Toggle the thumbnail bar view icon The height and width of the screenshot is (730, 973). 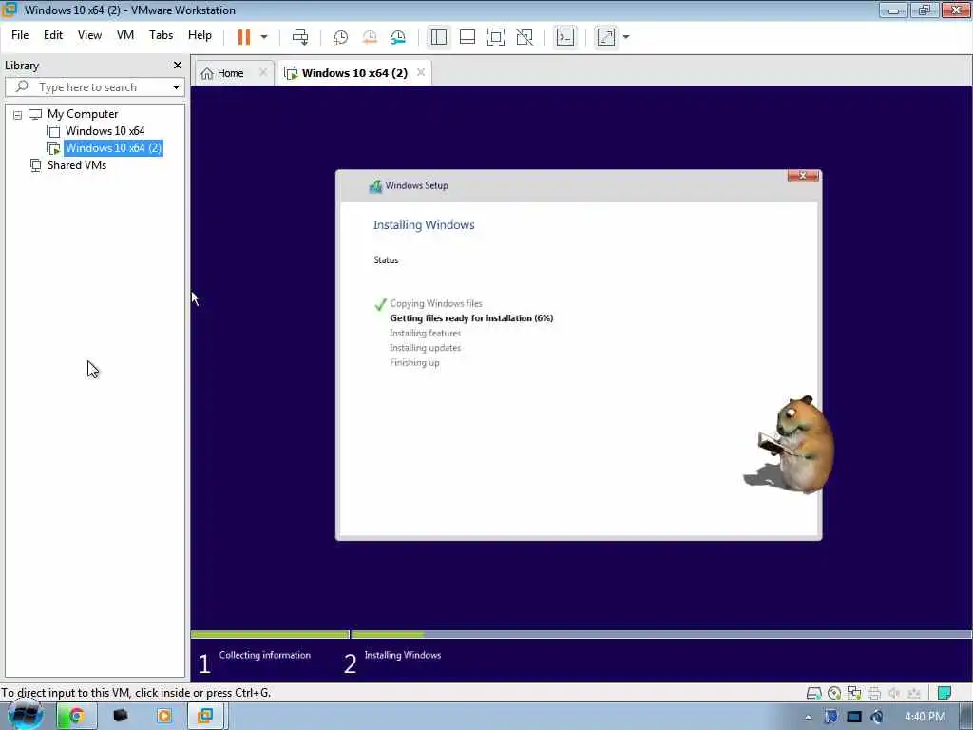[467, 37]
